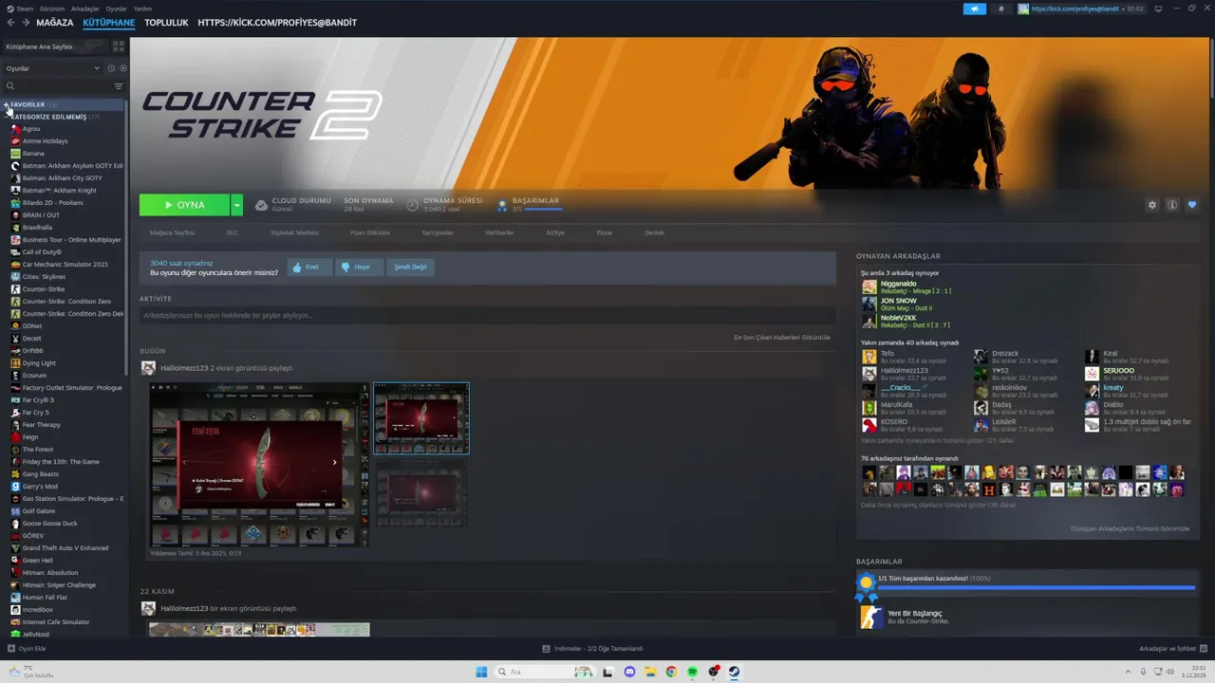Screen dimensions: 1215x683
Task: Open Kütüphane Ana Sayfası button
Action: 55,46
